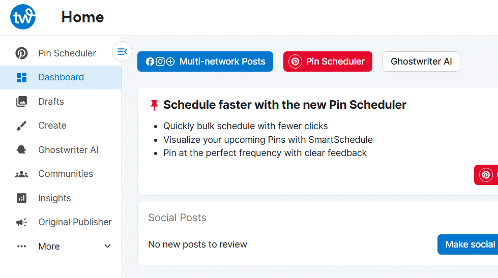The image size is (498, 278).
Task: Click the red Pin Scheduler button
Action: click(328, 61)
